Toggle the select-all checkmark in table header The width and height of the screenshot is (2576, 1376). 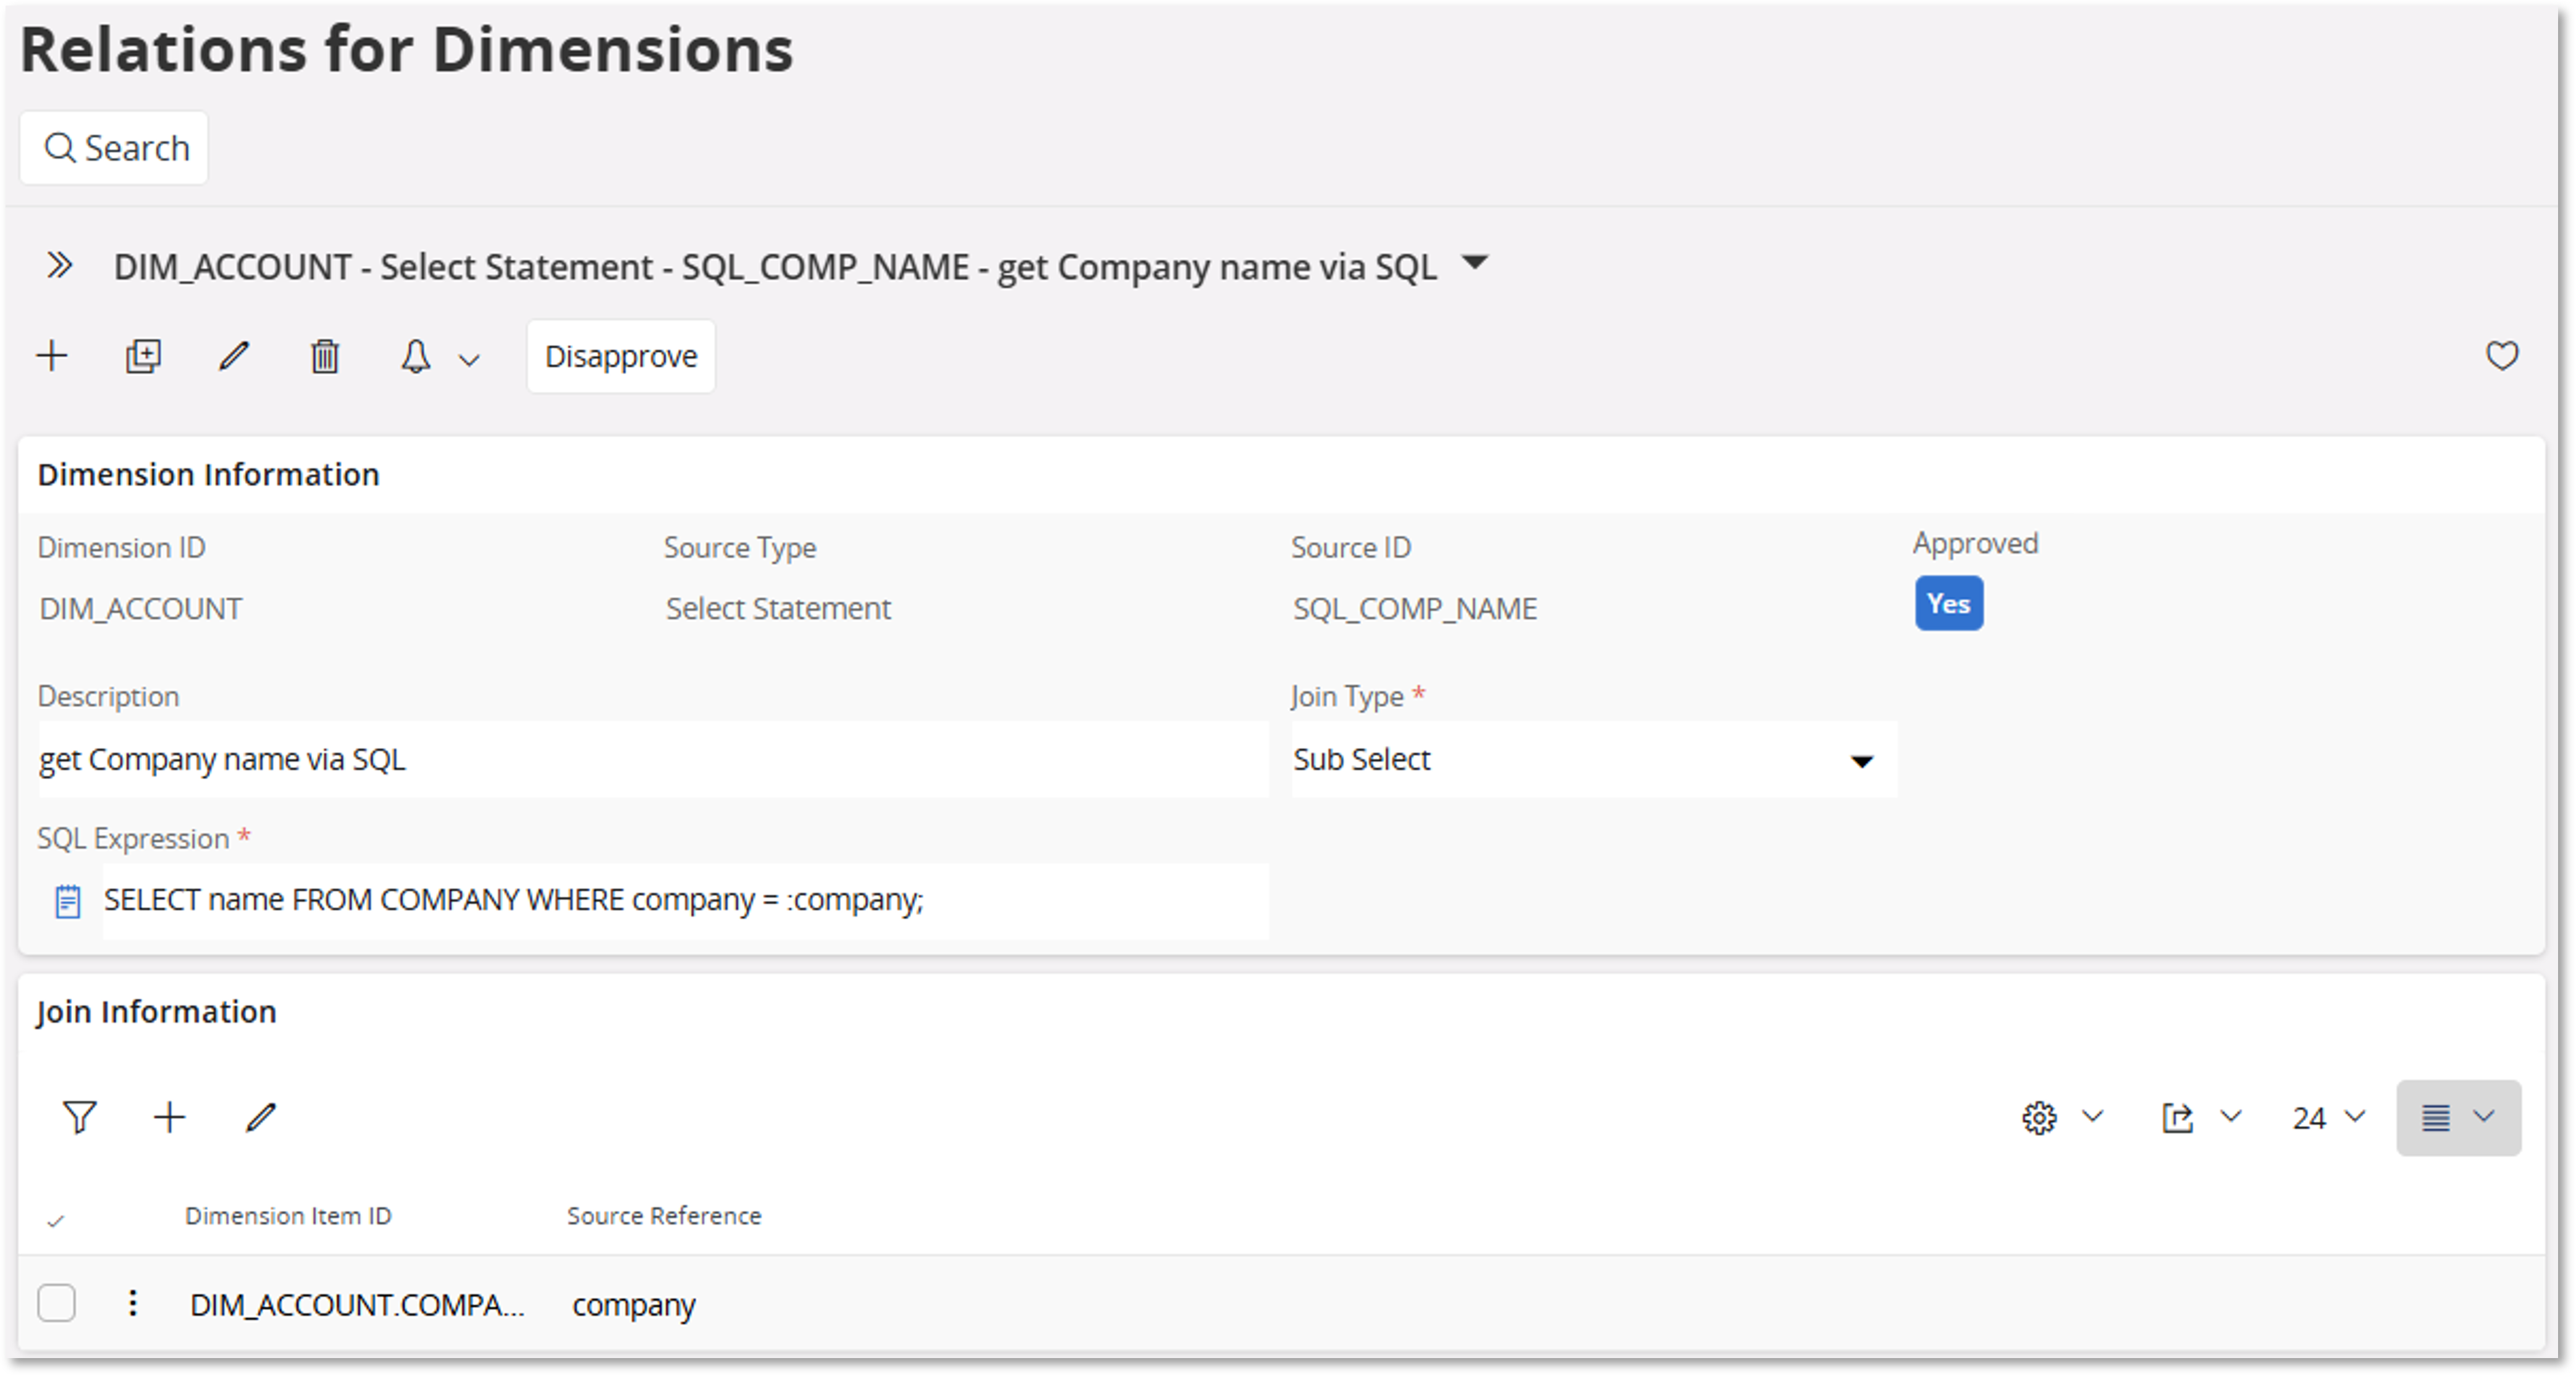point(56,1220)
